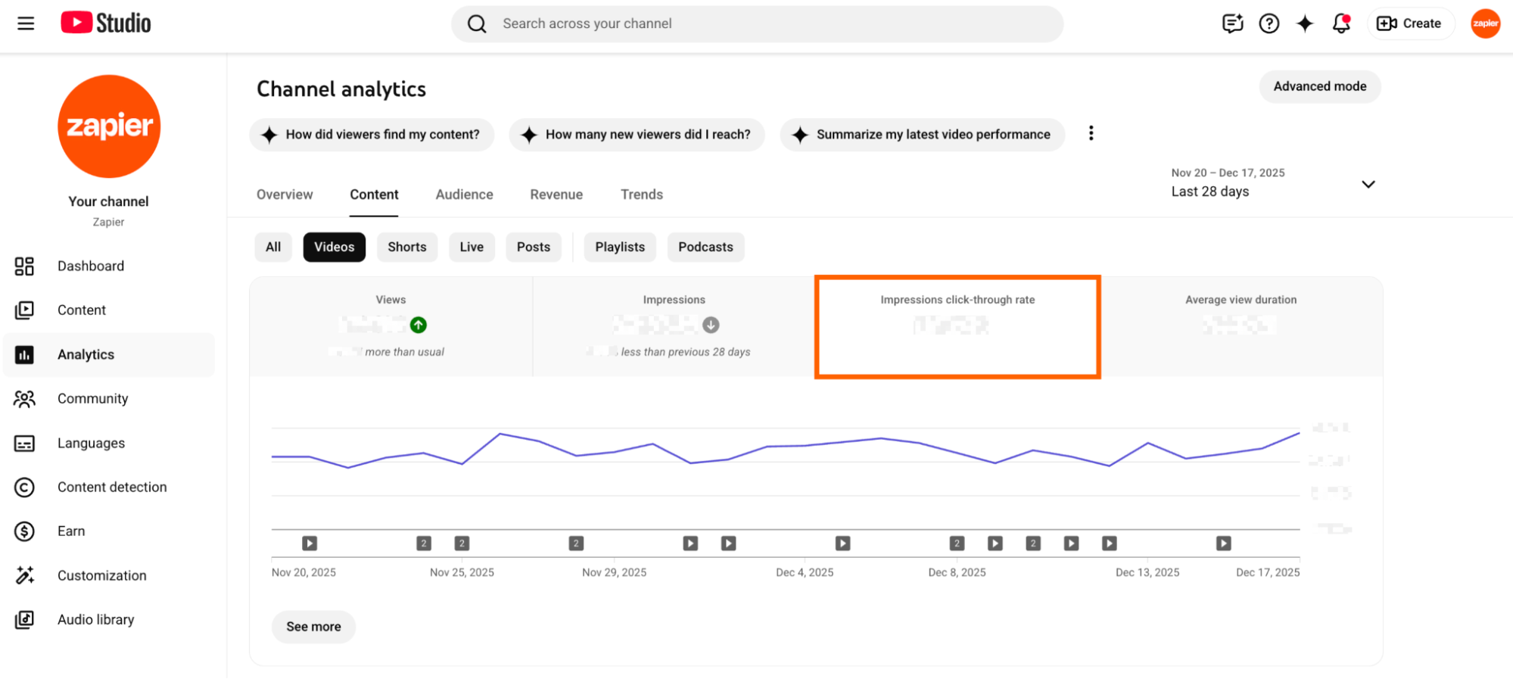Click the Community sidebar icon
The image size is (1513, 679).
pyautogui.click(x=24, y=398)
